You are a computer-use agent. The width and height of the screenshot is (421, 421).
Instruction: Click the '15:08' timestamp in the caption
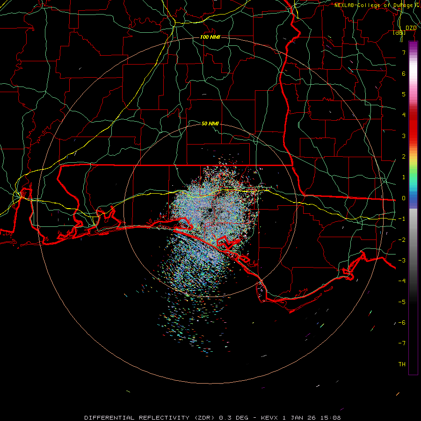tap(331, 418)
